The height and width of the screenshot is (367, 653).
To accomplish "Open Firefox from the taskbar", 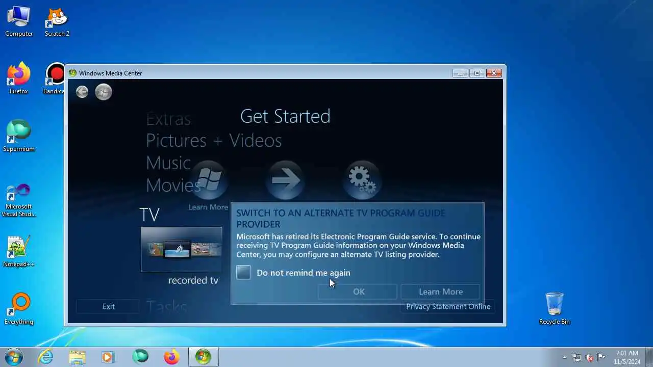I will tap(171, 357).
